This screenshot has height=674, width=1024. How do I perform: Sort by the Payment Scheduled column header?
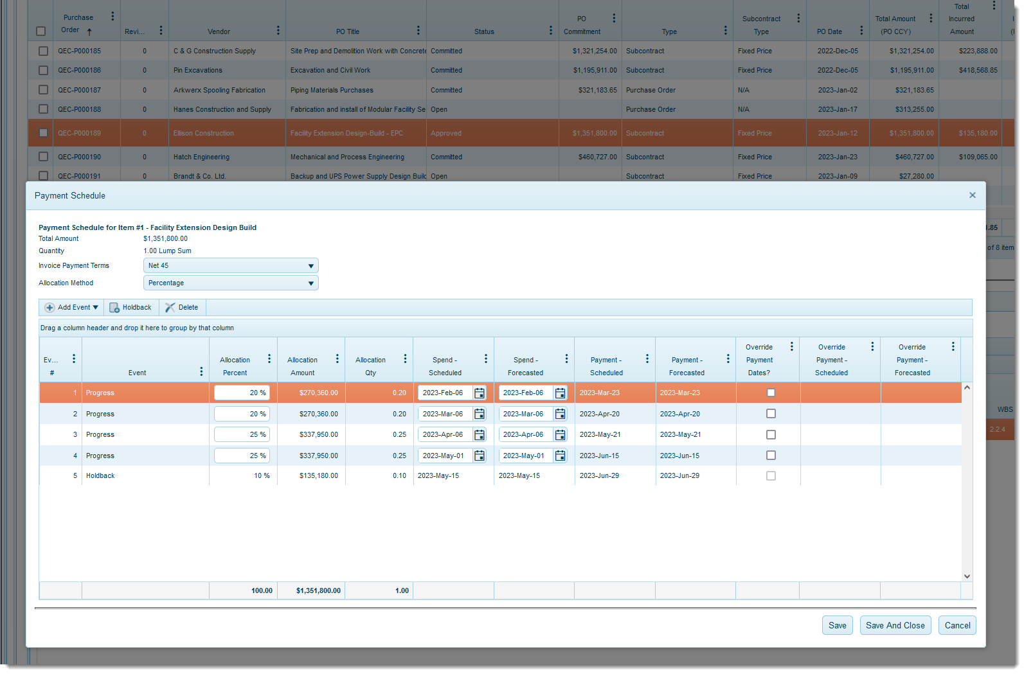(606, 366)
